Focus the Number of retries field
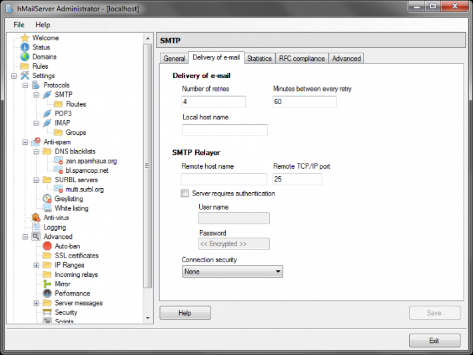Image resolution: width=473 pixels, height=355 pixels. [x=214, y=101]
